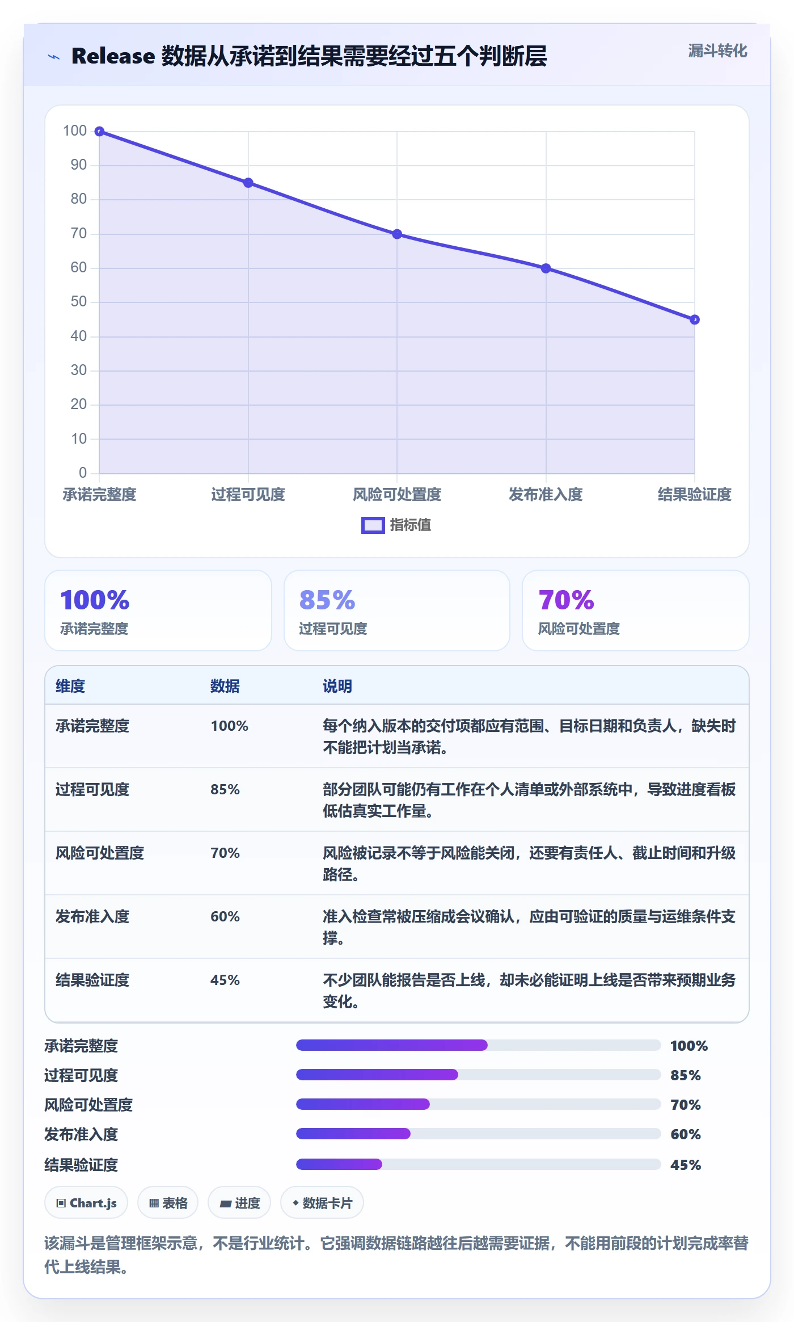Click the 50 tick on the chart y-axis
The height and width of the screenshot is (1322, 794).
pyautogui.click(x=79, y=302)
